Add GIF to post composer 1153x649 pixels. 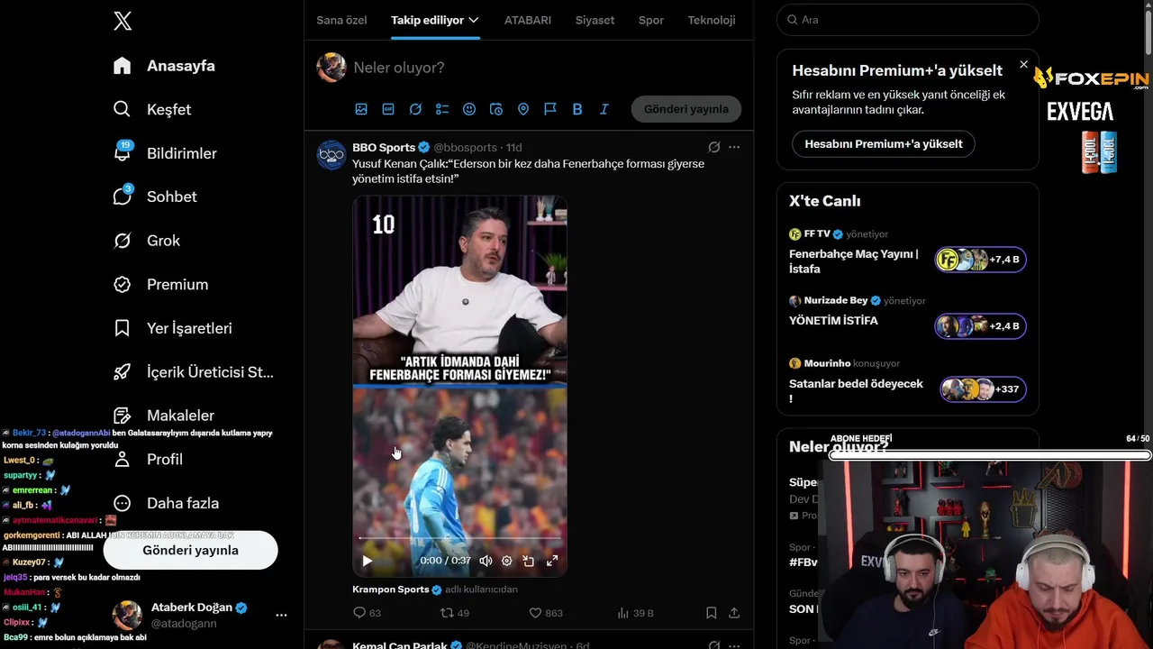coord(388,109)
